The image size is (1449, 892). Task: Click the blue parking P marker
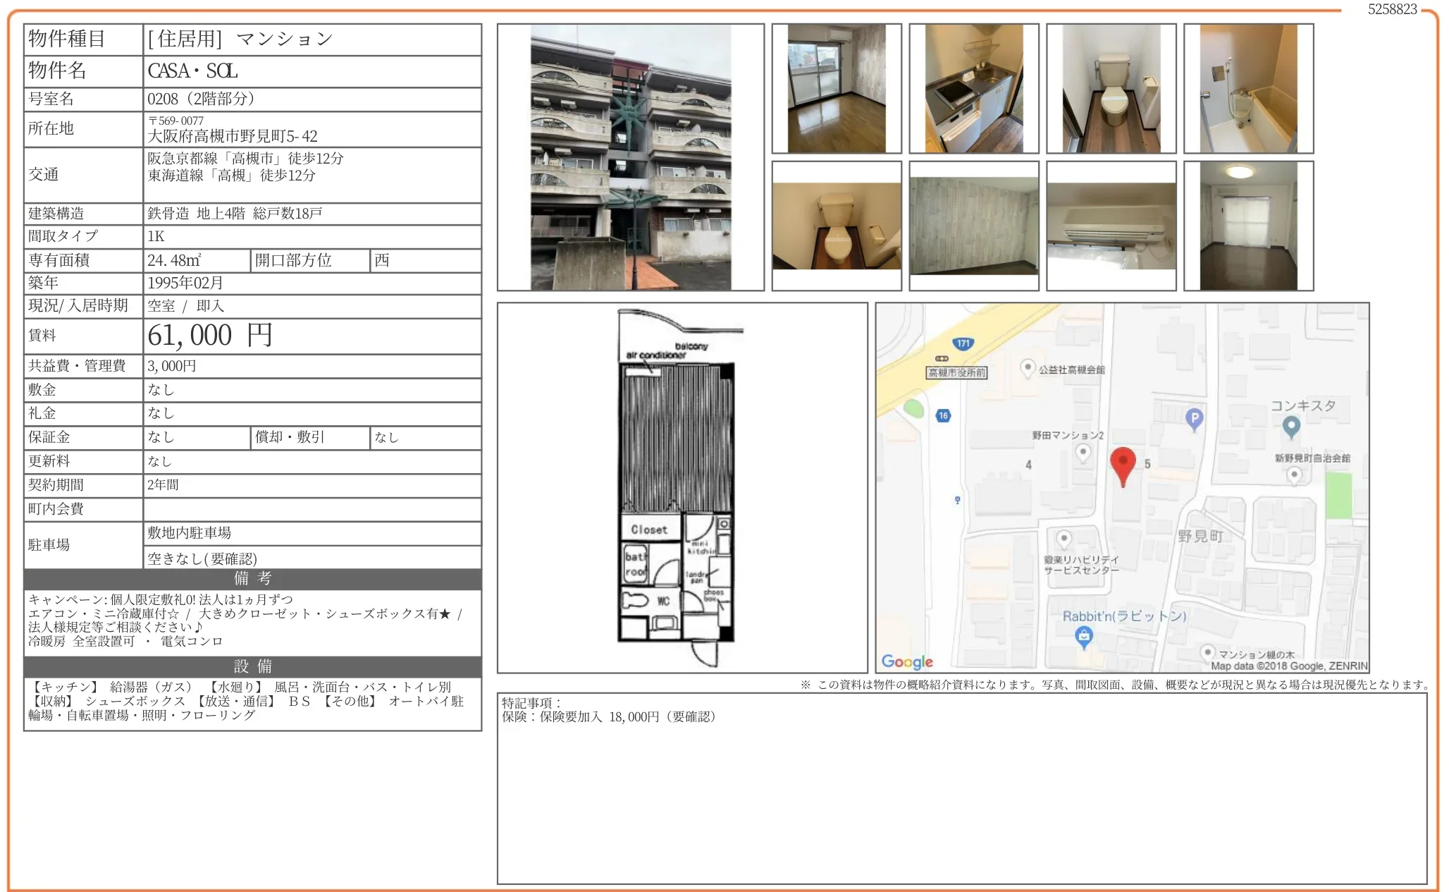1193,419
